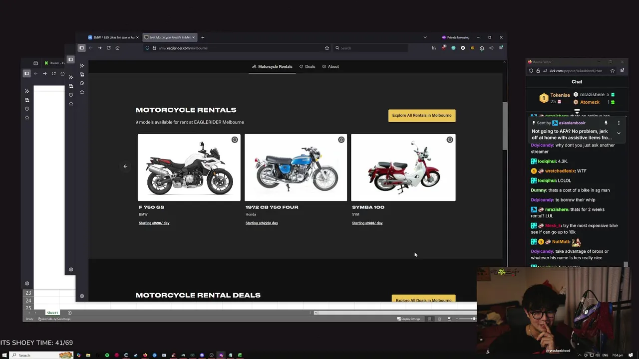Open the Motorcycle Rentals nav item
The image size is (639, 359).
click(272, 66)
